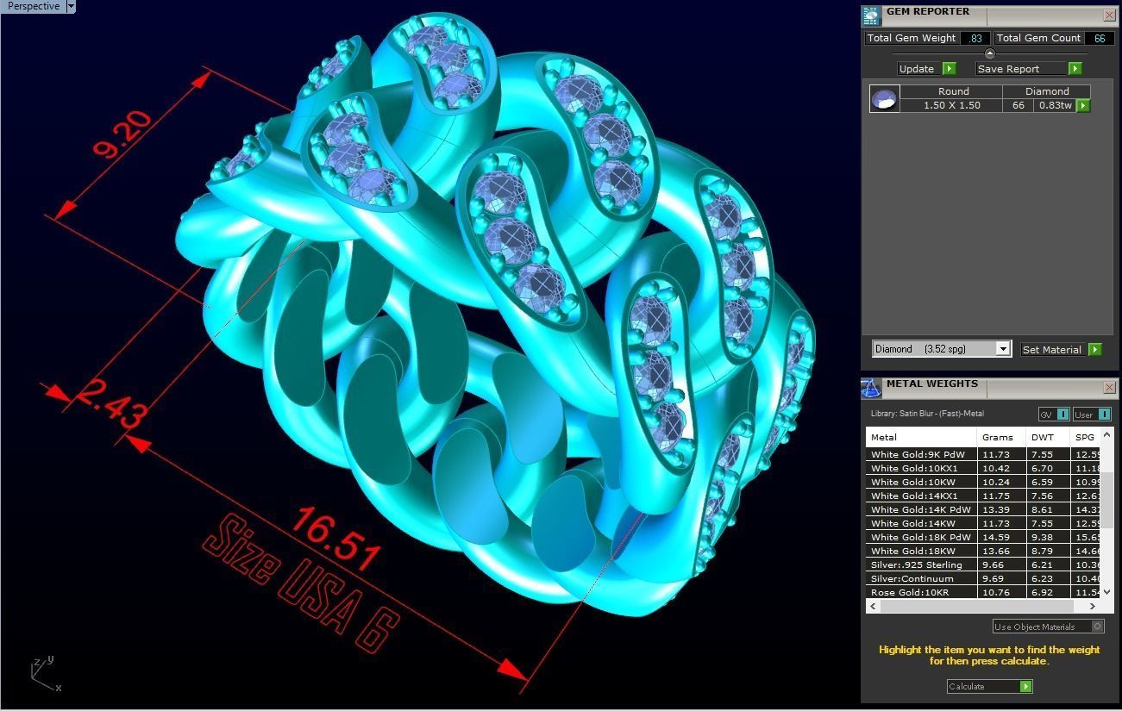Click the metal list scroll left arrow
The height and width of the screenshot is (711, 1122).
[x=873, y=606]
